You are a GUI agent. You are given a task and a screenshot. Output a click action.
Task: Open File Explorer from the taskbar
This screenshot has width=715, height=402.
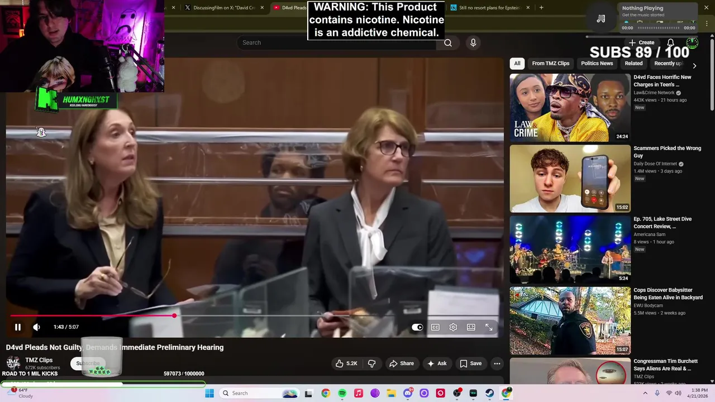click(x=391, y=393)
